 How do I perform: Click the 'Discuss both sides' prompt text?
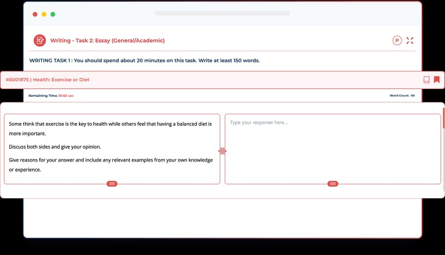(x=55, y=146)
